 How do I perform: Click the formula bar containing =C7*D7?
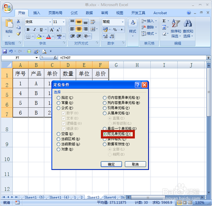point(132,58)
